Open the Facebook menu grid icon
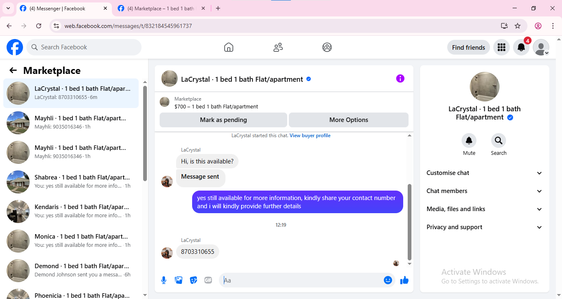Viewport: 562px width, 299px height. click(x=502, y=47)
